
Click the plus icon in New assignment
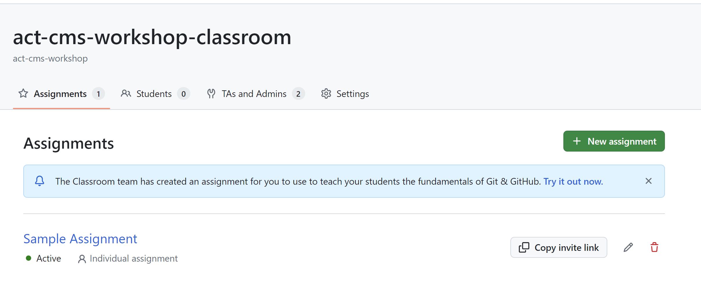click(x=577, y=141)
